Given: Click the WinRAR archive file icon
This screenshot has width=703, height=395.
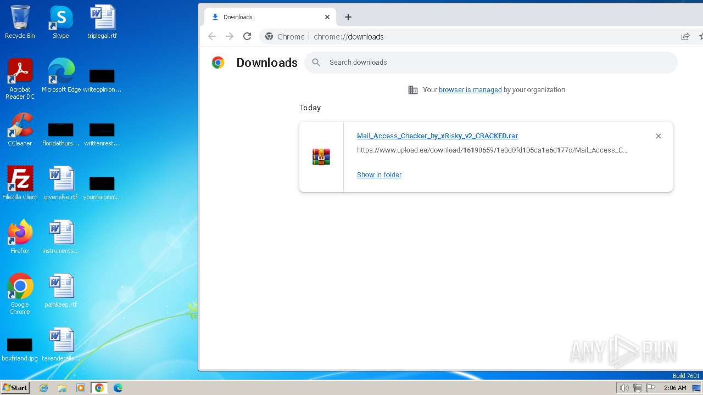Looking at the screenshot, I should [321, 157].
